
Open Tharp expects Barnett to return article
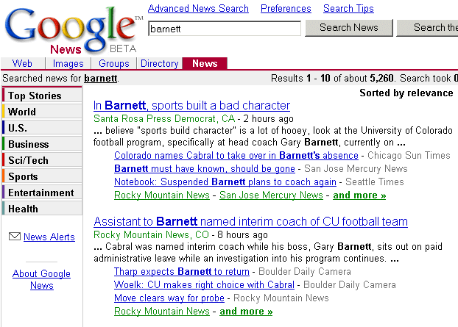[182, 271]
